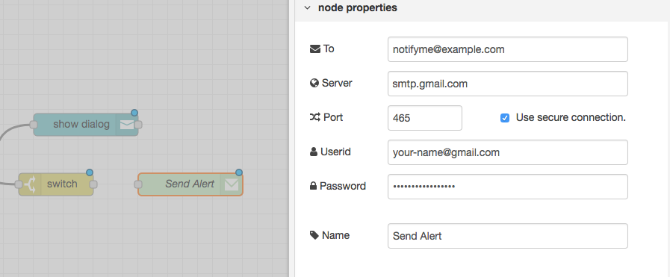Click the blue changed dot on switch node
This screenshot has height=277, width=670.
click(x=90, y=172)
